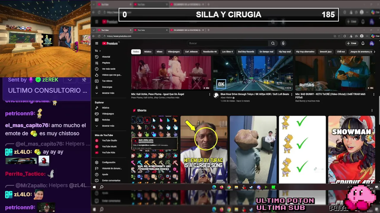Select the Mixes filter chip
Image resolution: width=380 pixels, height=213 pixels.
(159, 52)
